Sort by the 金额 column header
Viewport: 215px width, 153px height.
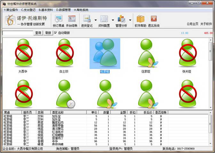pos(119,113)
